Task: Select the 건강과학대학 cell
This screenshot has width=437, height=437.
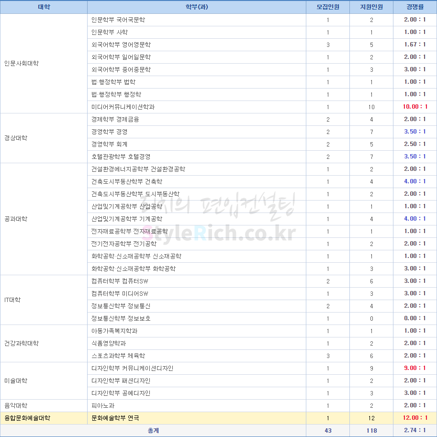Action: pos(44,343)
